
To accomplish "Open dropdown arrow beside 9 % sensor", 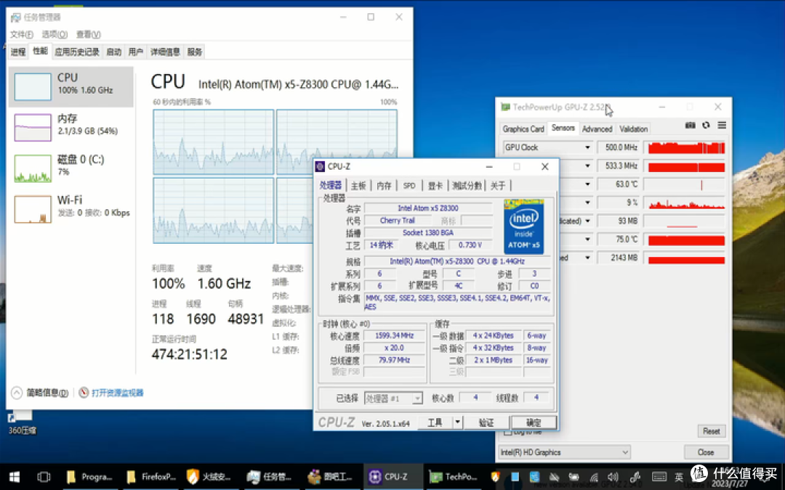I will click(x=587, y=203).
